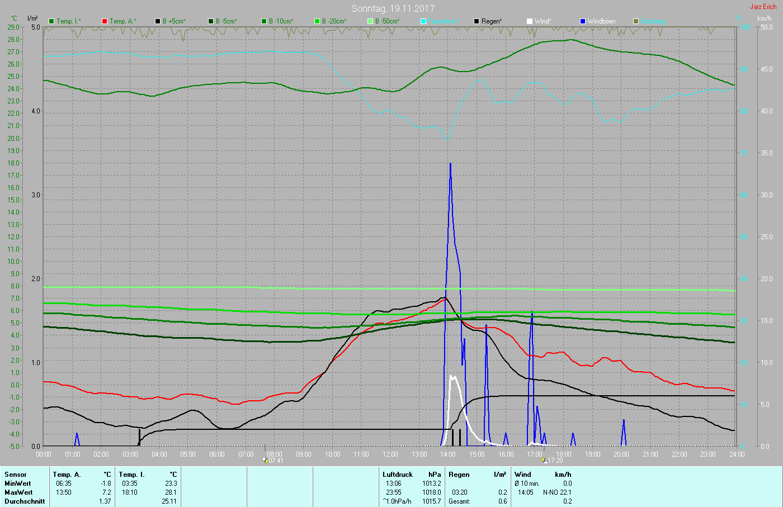Image resolution: width=783 pixels, height=507 pixels.
Task: Pick the bright green B -20cm swatch
Action: pos(317,21)
